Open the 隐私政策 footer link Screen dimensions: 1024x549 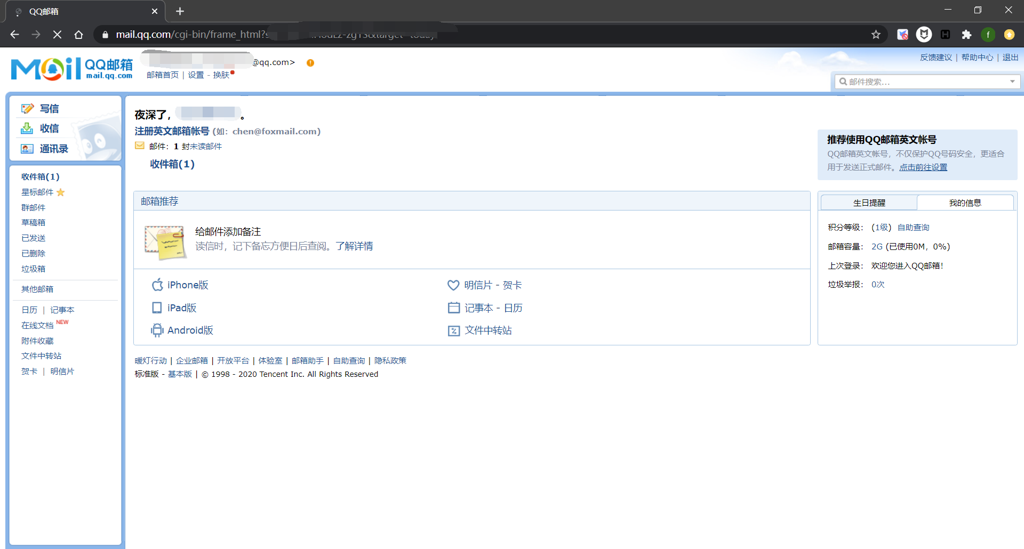point(390,361)
